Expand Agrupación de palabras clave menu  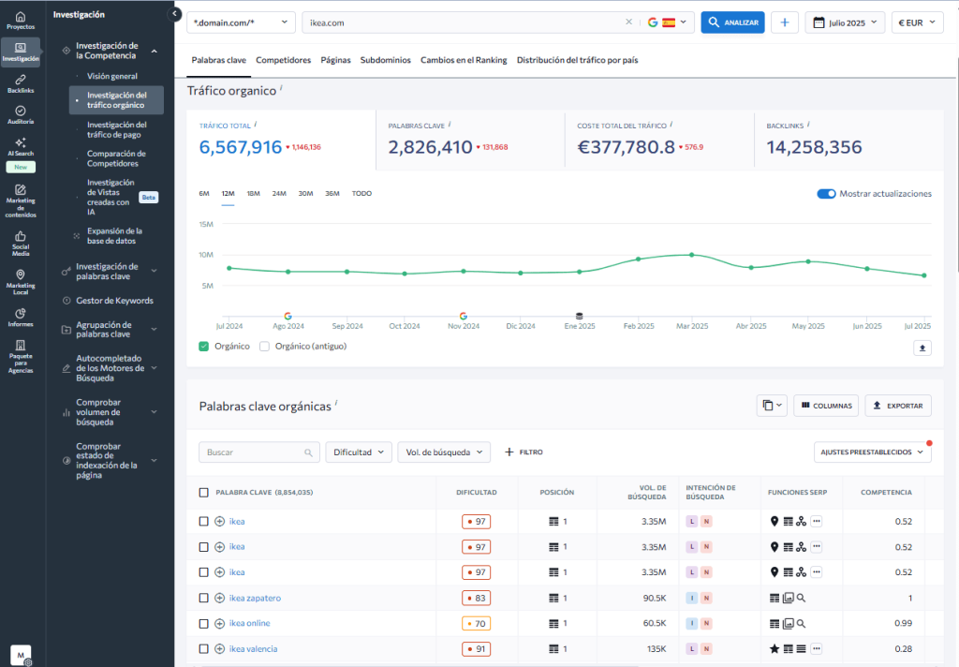point(155,329)
